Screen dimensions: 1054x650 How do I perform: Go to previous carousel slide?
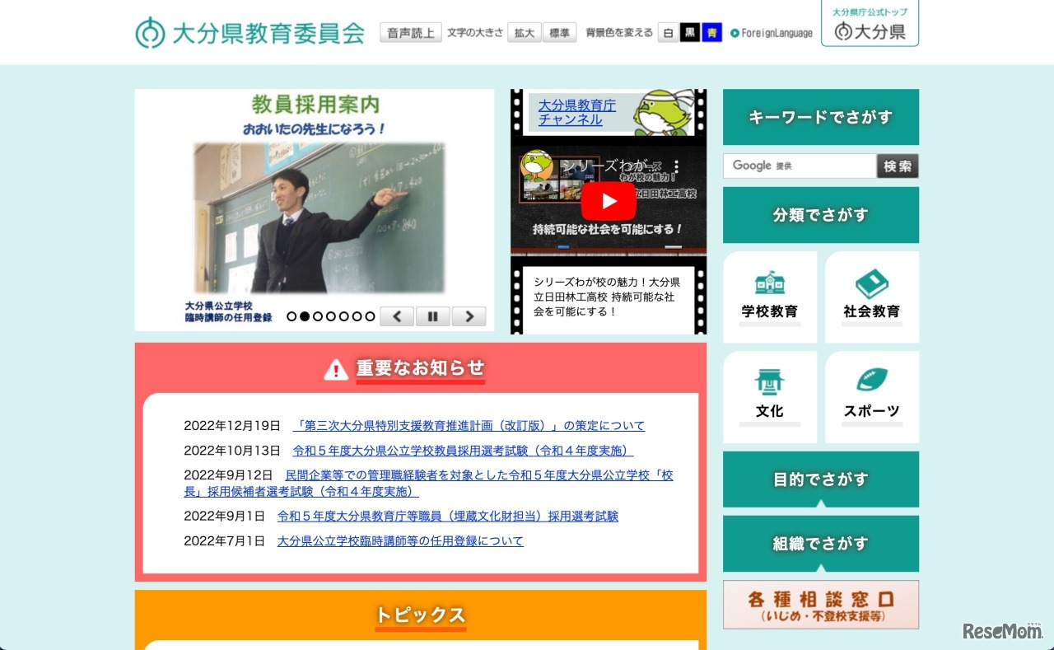pos(397,316)
